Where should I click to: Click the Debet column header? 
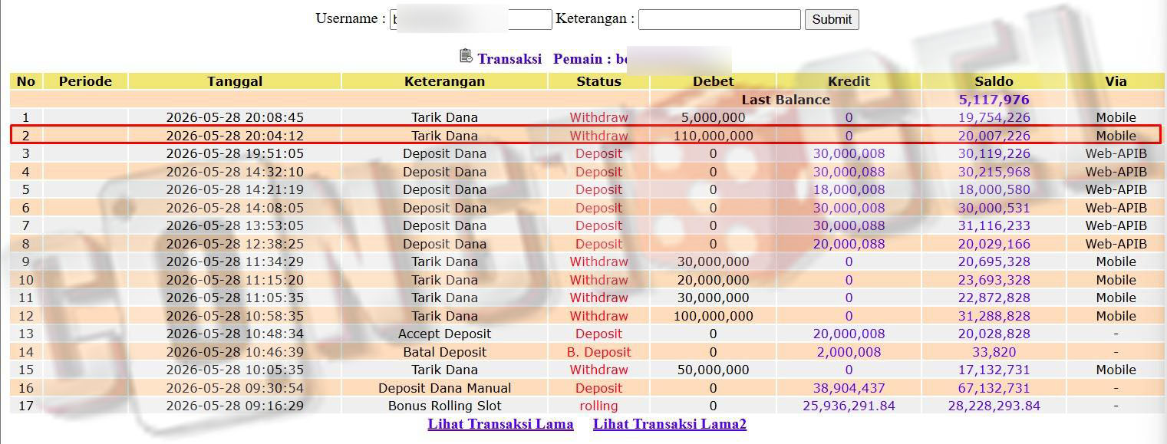point(713,81)
